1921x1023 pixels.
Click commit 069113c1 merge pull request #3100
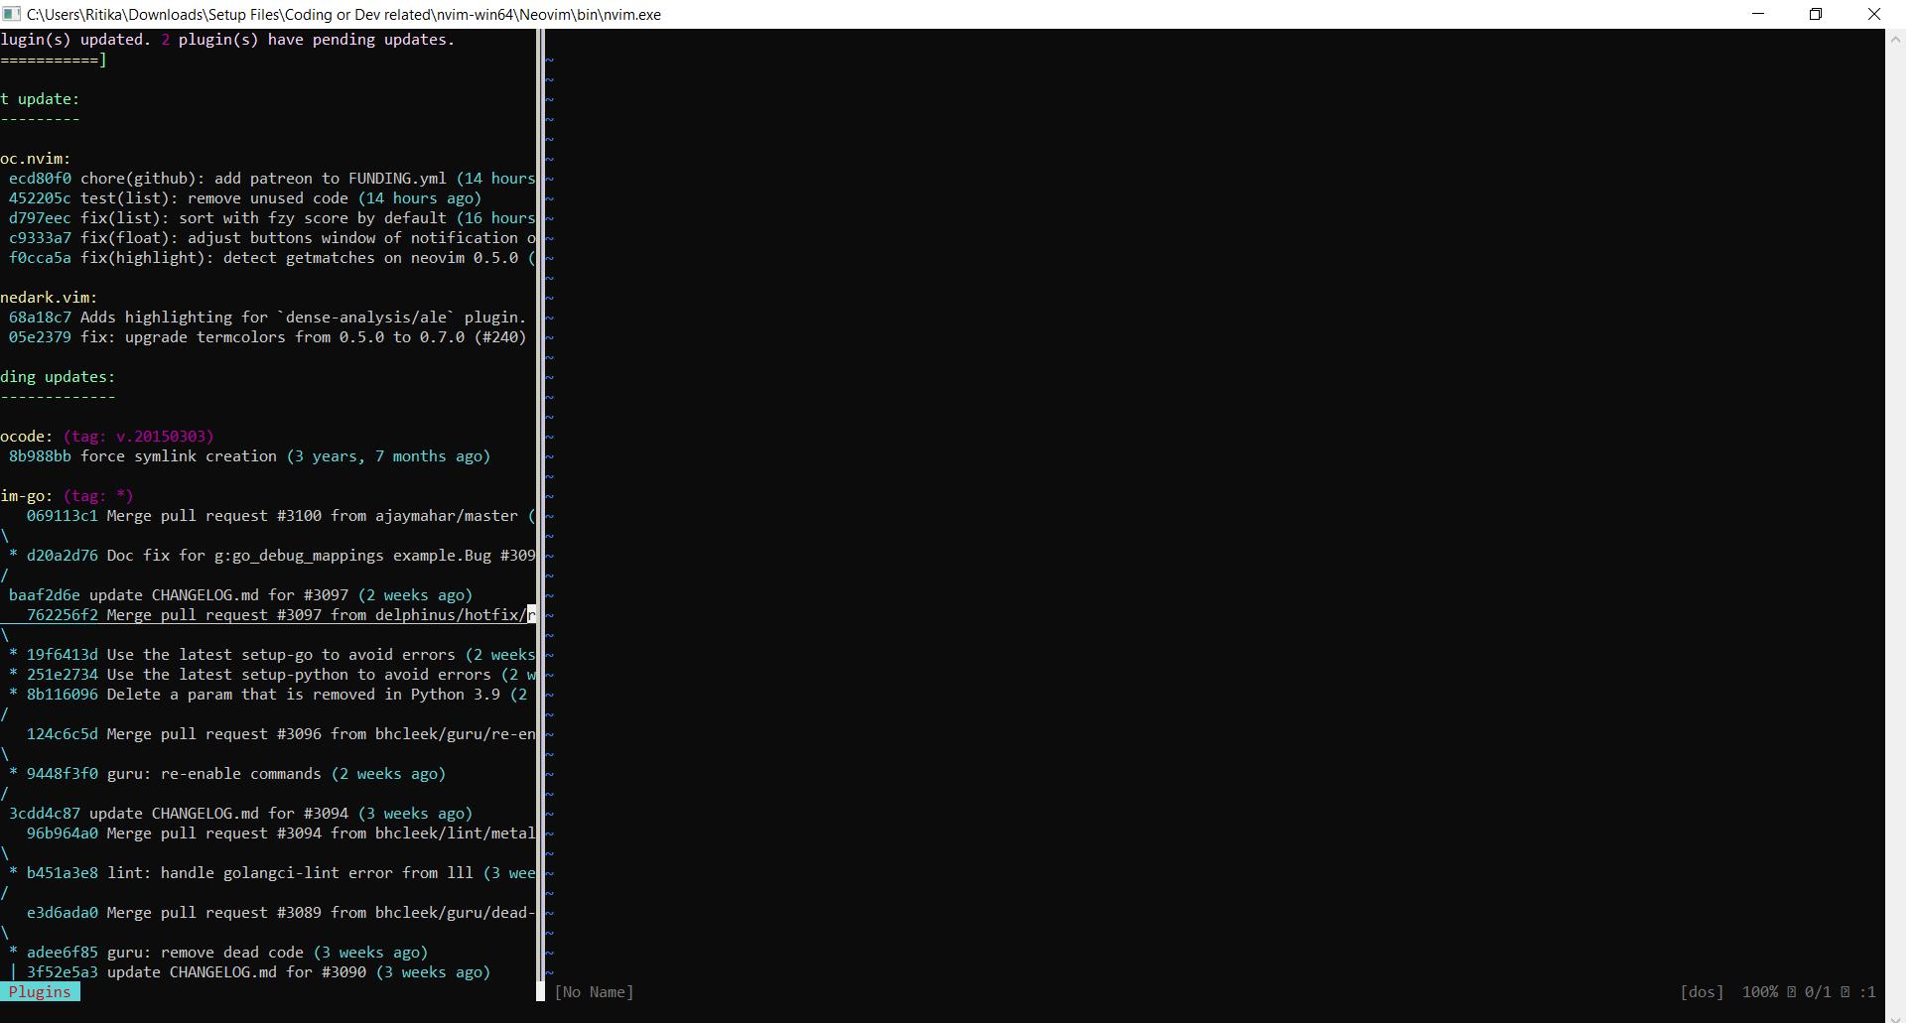coord(281,516)
